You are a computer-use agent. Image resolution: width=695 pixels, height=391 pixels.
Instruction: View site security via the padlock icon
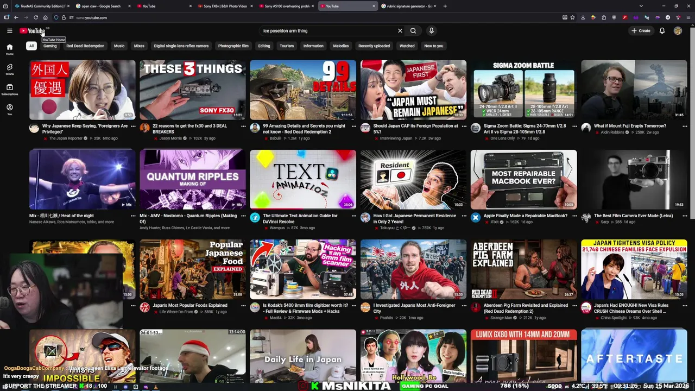coord(64,17)
